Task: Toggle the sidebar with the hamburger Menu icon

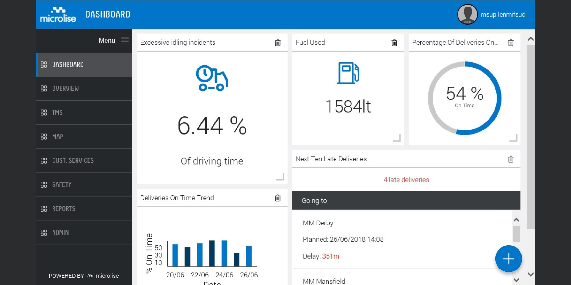Action: click(x=124, y=41)
